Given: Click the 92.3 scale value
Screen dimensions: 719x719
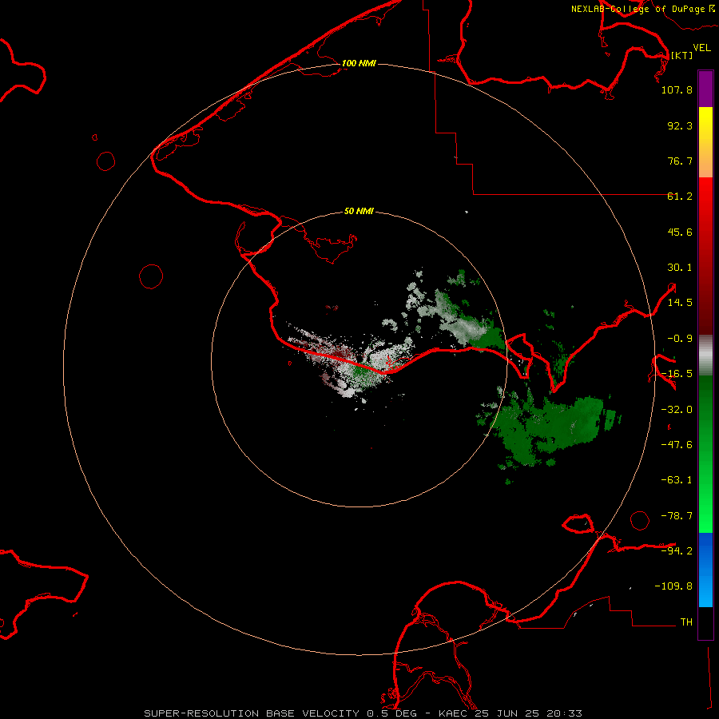Looking at the screenshot, I should [x=680, y=125].
